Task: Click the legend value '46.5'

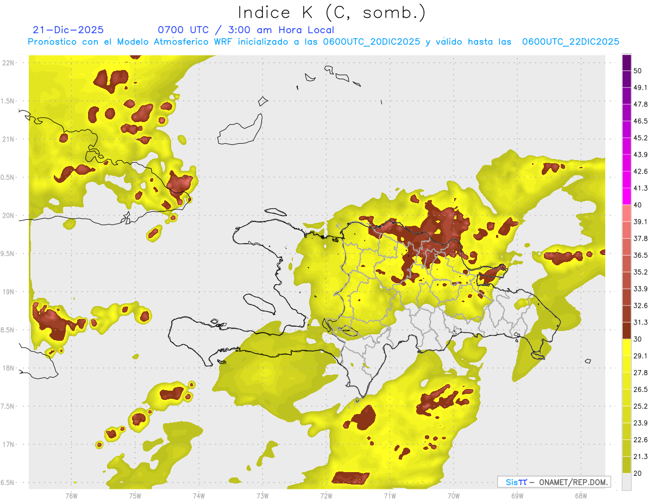Action: [641, 121]
